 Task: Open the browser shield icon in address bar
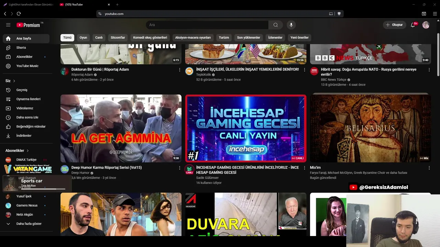tap(339, 14)
